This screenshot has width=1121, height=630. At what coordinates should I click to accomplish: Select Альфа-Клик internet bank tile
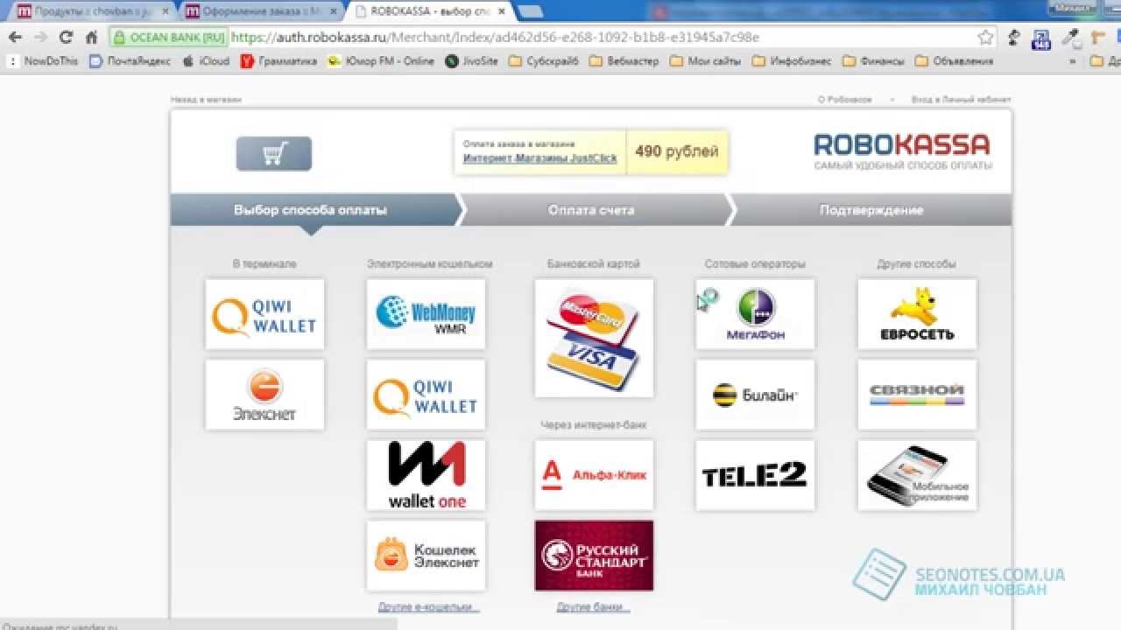594,475
